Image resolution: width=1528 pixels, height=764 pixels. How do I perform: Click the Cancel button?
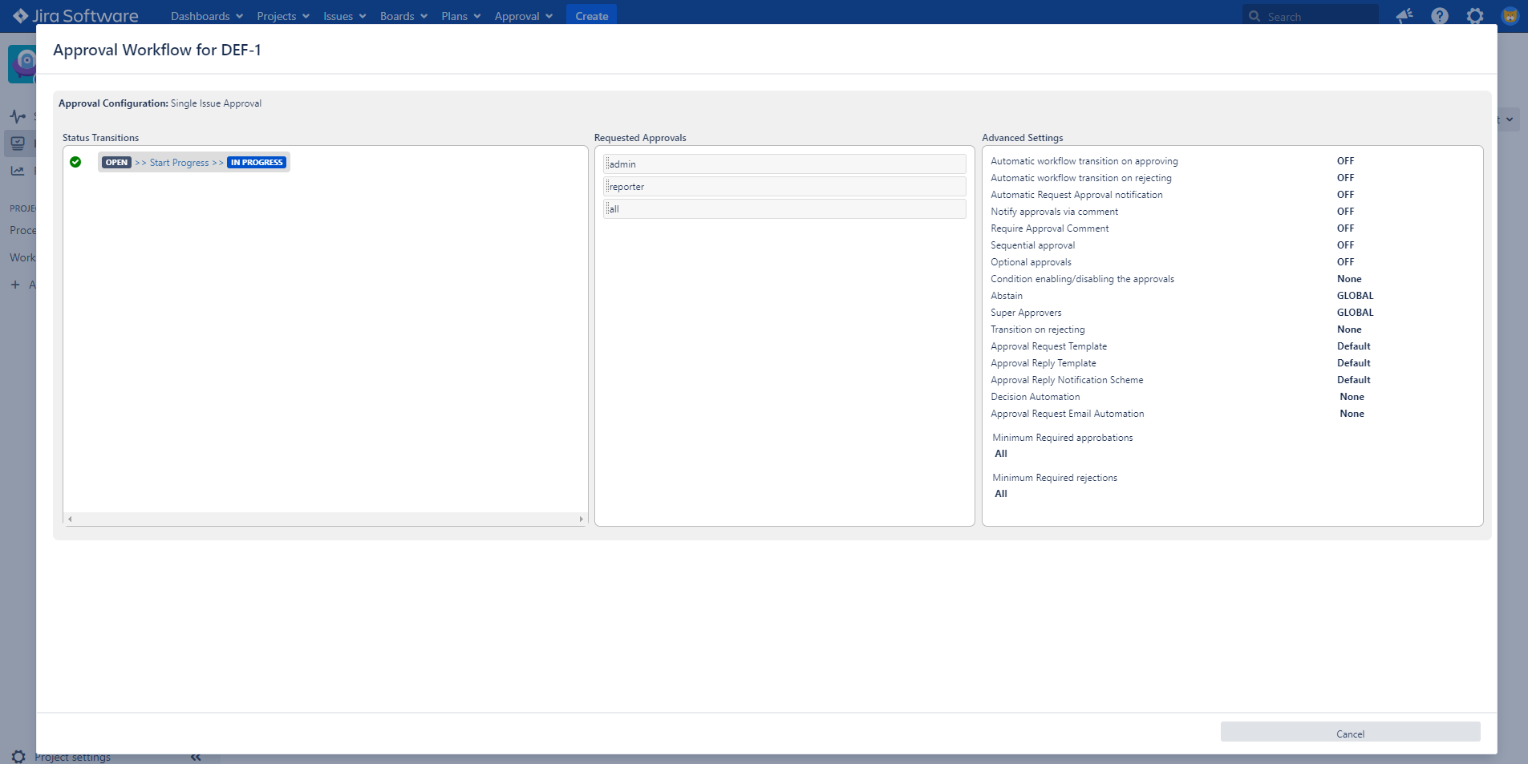coord(1350,732)
